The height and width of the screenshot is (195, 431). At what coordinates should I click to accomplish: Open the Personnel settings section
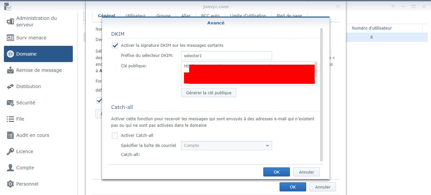(38, 184)
